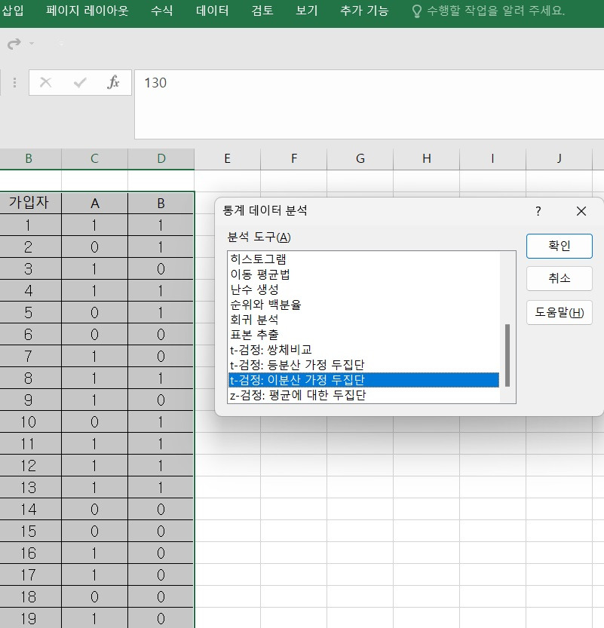604x628 pixels.
Task: Close the 통계 데이터 분석 dialog
Action: (x=581, y=212)
